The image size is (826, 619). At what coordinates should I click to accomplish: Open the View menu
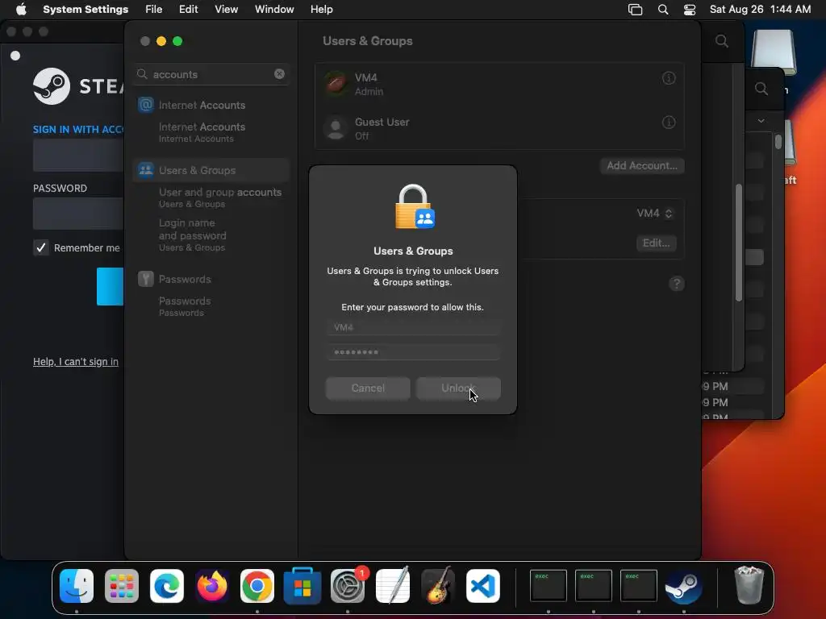(226, 10)
